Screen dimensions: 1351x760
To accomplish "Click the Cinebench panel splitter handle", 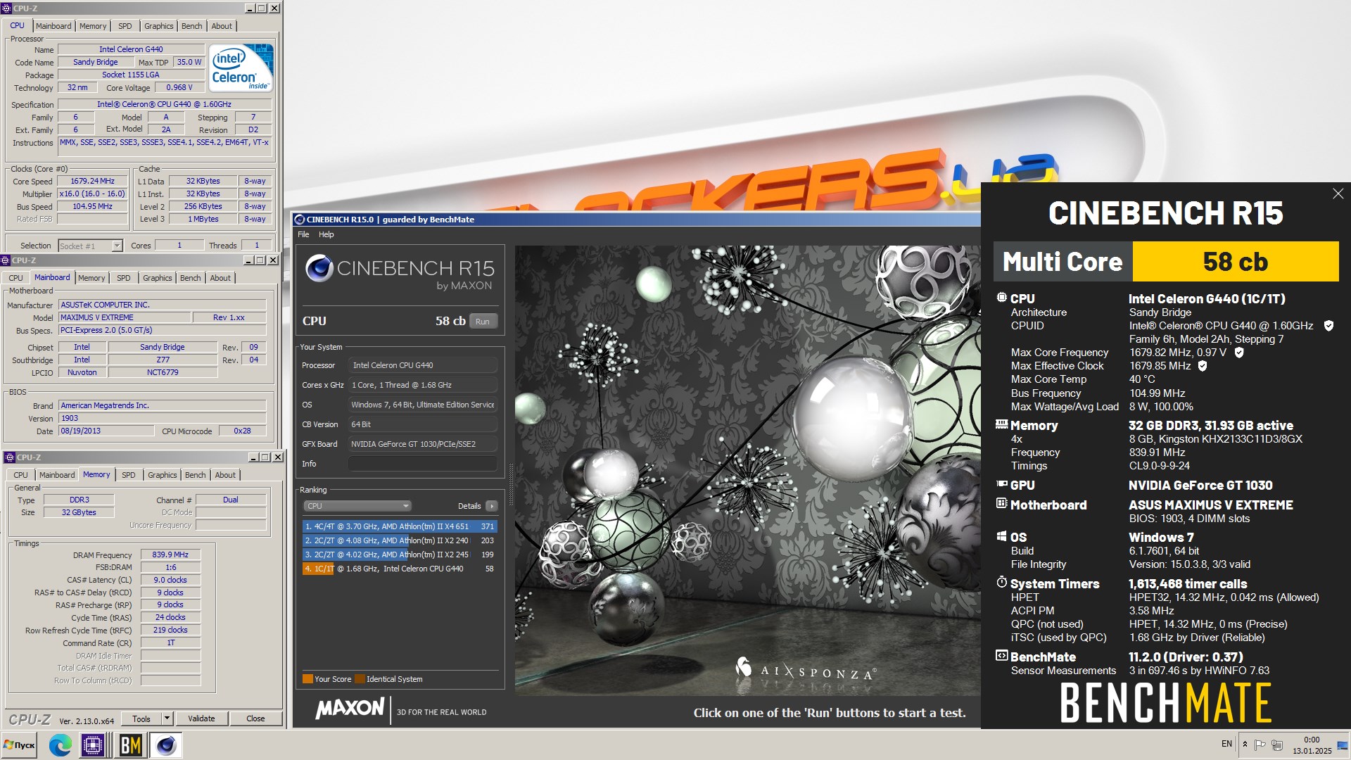I will 511,486.
